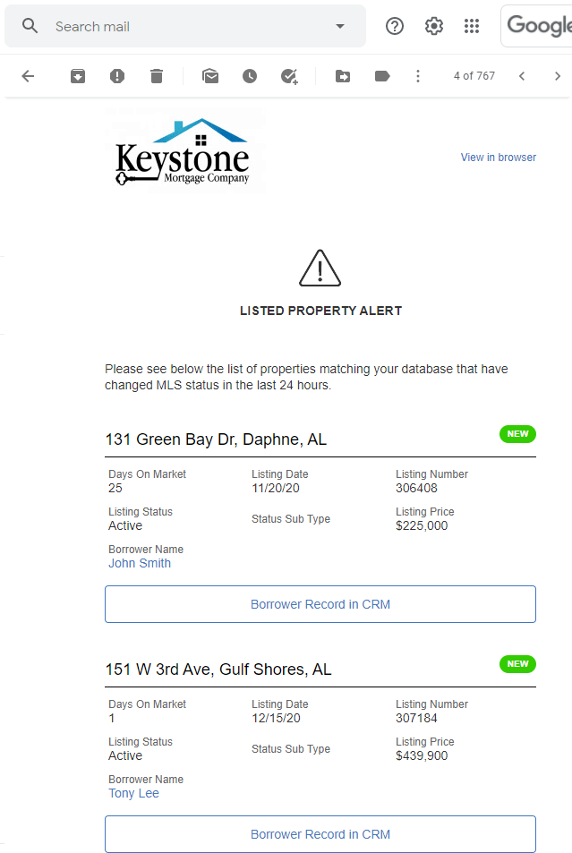Click inside the Search mail field
This screenshot has height=853, width=572.
[185, 26]
